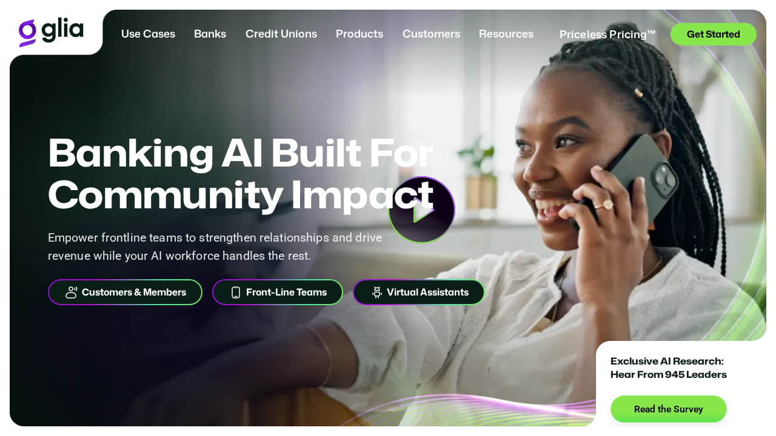
Task: Select the Front-Line Teams button
Action: pos(278,292)
